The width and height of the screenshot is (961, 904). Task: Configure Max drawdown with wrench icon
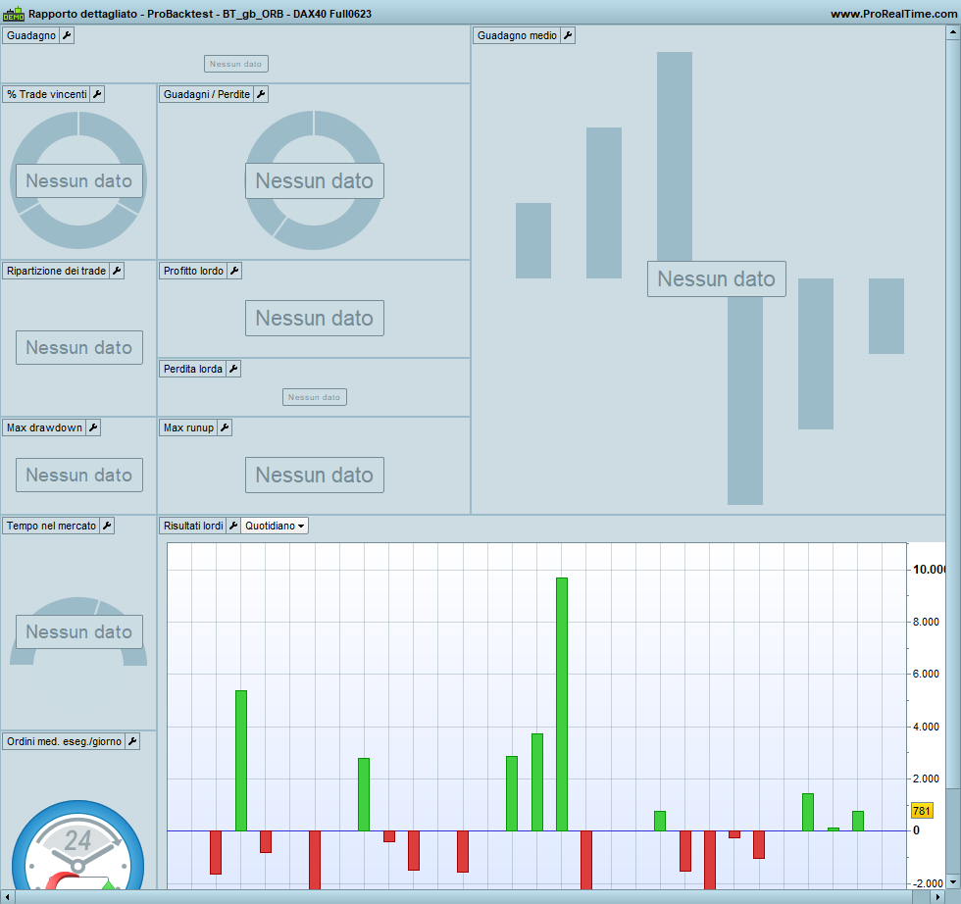(93, 427)
